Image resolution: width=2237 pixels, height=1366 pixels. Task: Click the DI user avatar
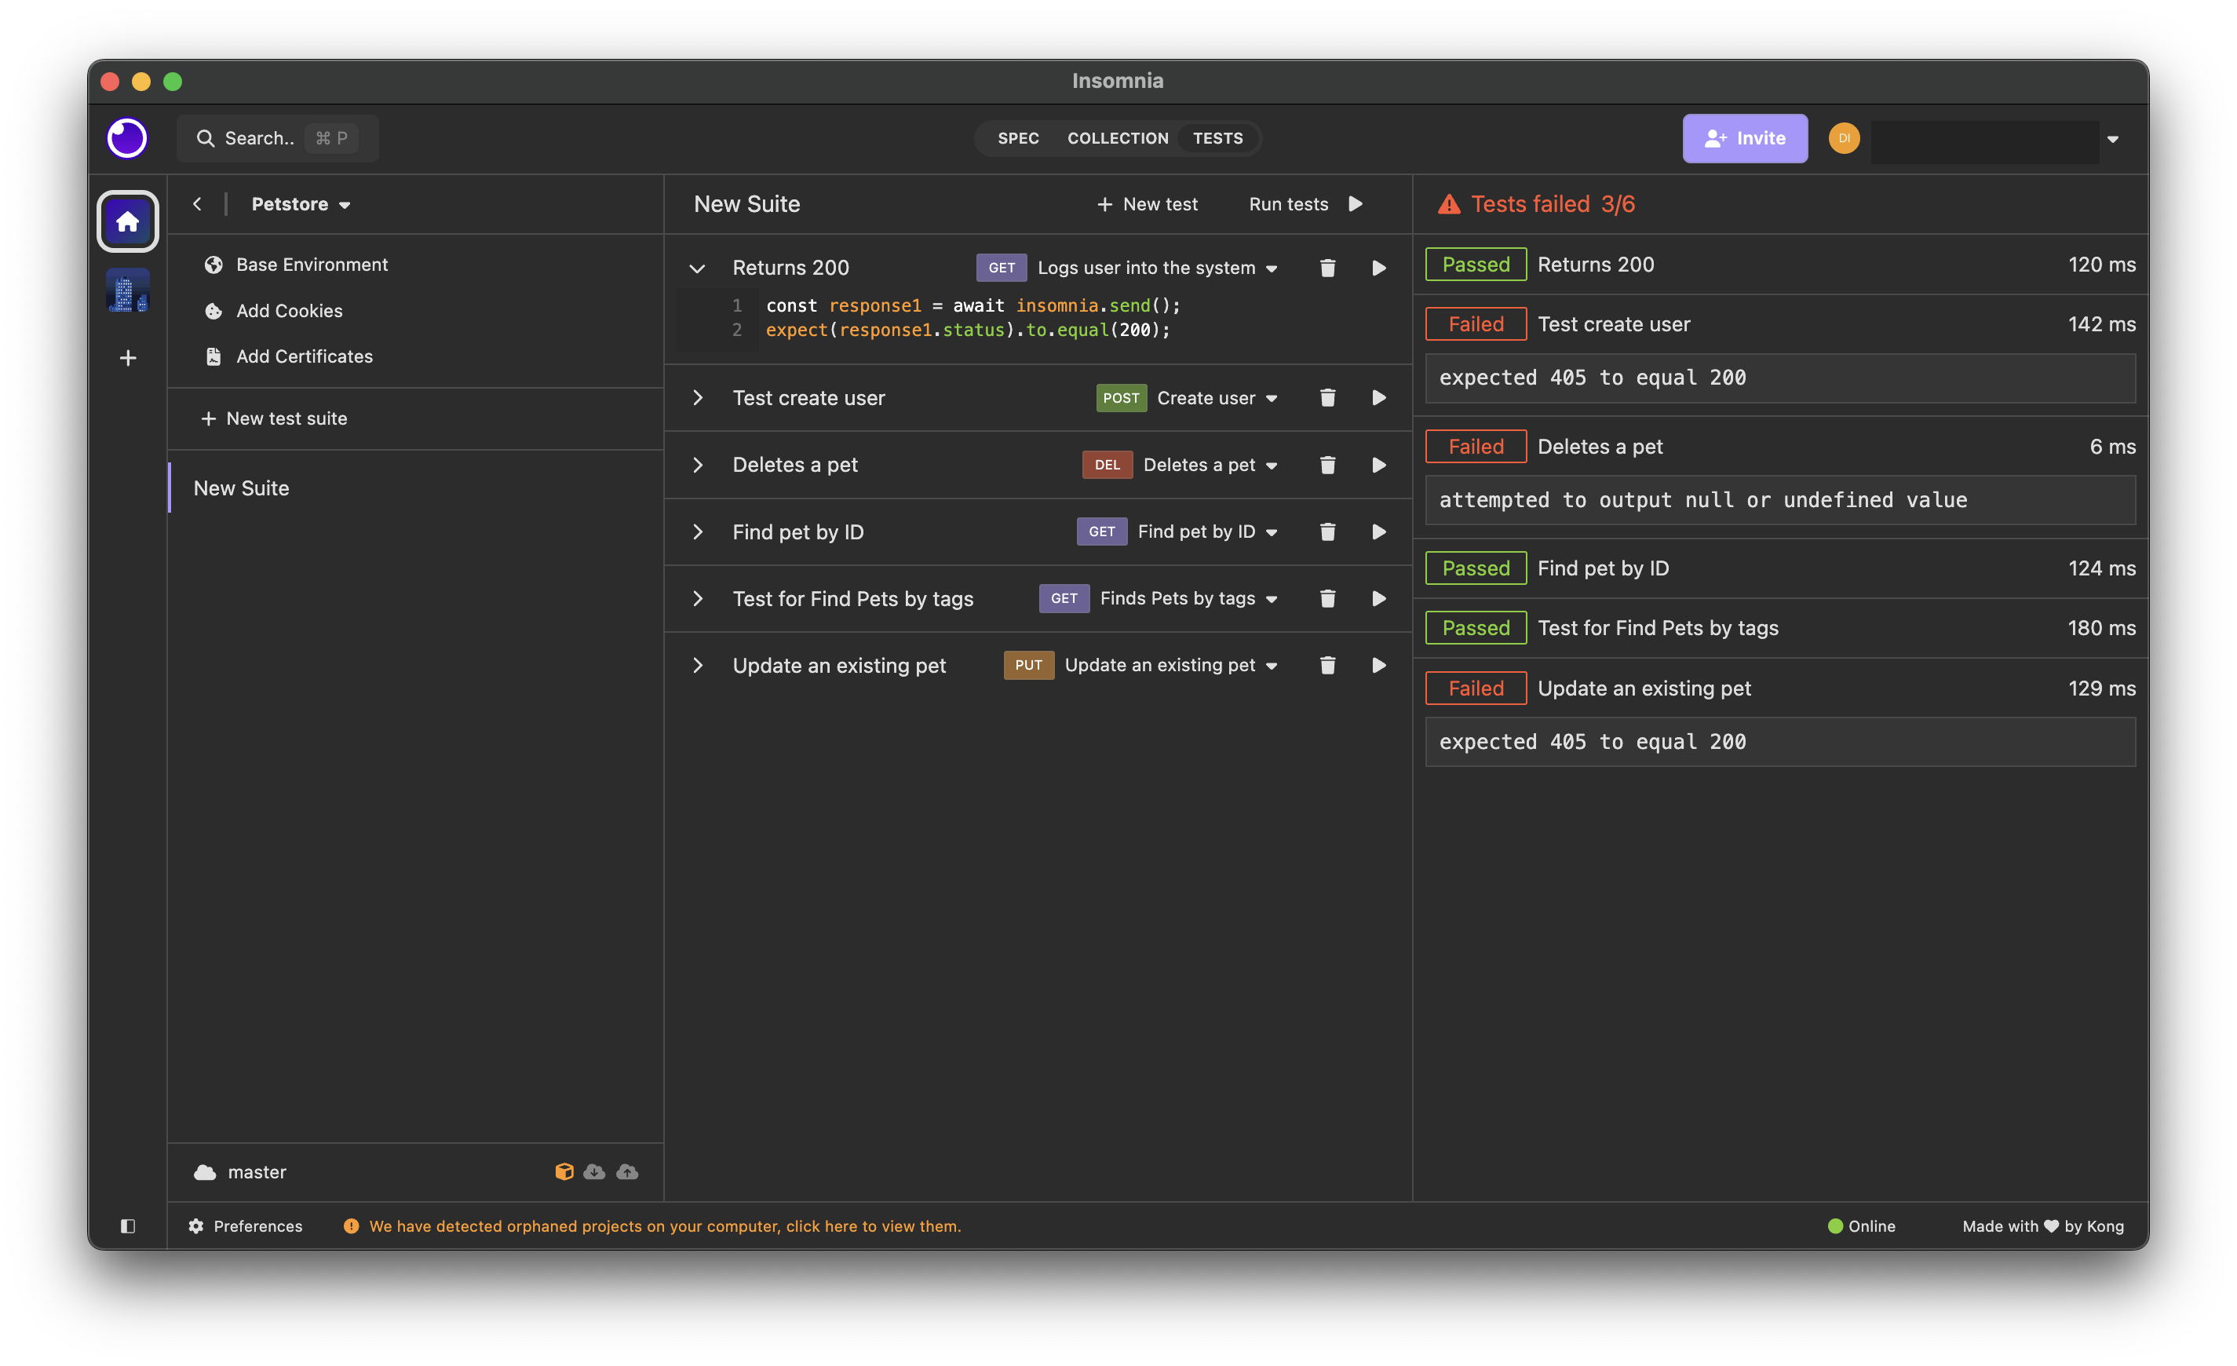(x=1844, y=138)
